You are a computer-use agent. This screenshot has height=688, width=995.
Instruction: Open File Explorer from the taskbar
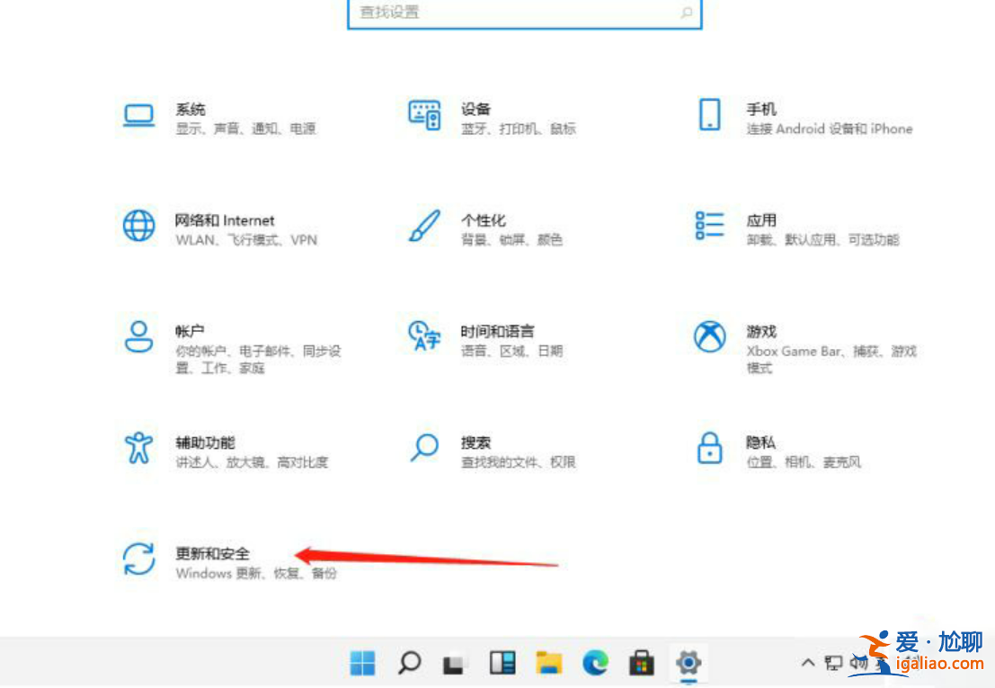coord(549,663)
